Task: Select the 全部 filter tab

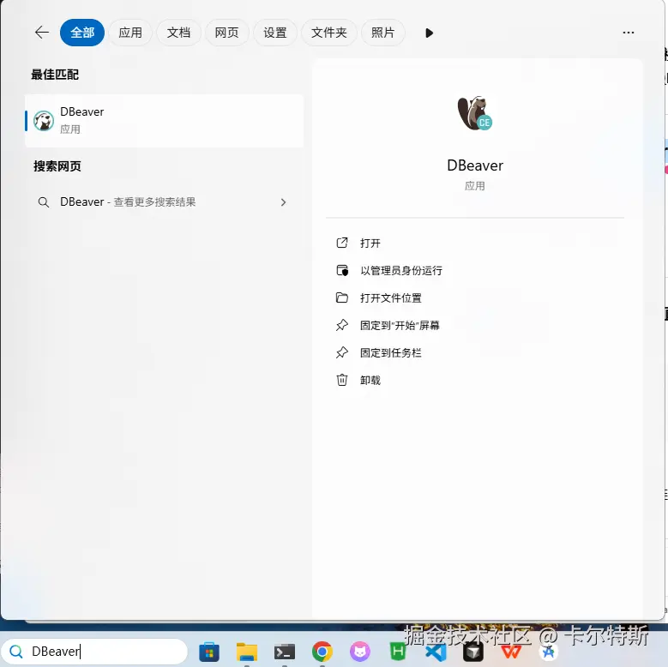Action: pos(82,33)
